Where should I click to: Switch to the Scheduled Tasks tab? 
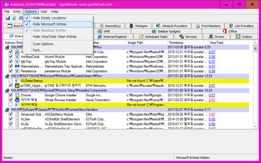154,37
